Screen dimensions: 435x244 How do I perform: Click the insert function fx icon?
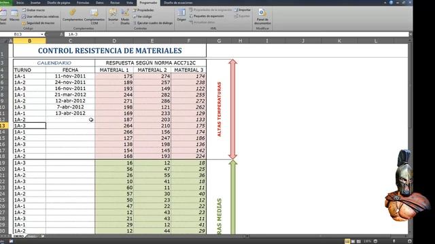[x=61, y=35]
